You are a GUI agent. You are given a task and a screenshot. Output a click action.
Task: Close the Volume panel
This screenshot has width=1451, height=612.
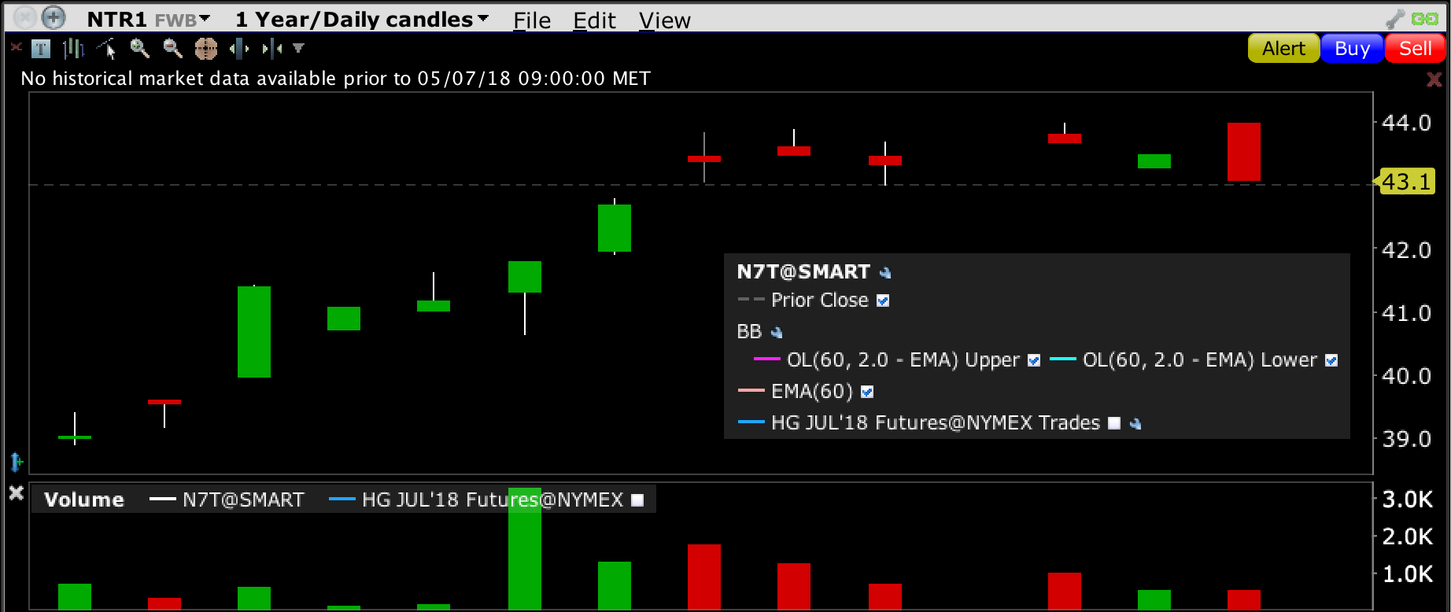(16, 493)
